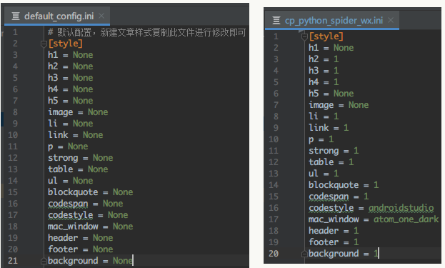Click the file icon on cp_python_spider_wx.ini tab

276,21
